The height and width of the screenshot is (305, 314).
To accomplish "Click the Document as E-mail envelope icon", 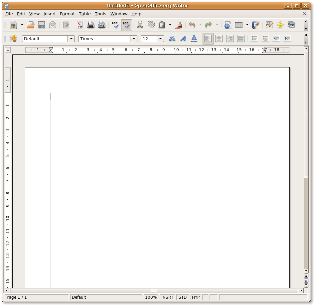I will [x=53, y=25].
